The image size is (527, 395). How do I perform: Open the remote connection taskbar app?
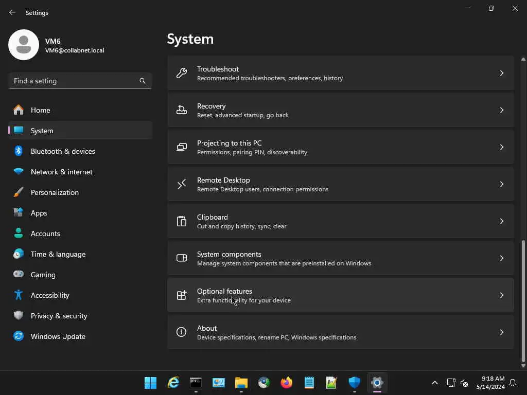click(x=218, y=383)
